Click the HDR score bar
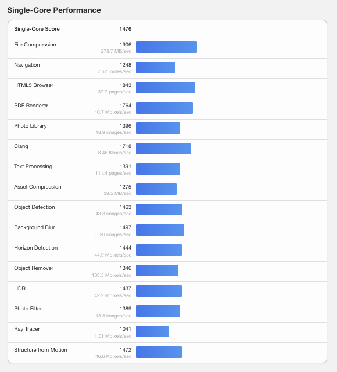Screen dimensions: 337x372 point(159,291)
